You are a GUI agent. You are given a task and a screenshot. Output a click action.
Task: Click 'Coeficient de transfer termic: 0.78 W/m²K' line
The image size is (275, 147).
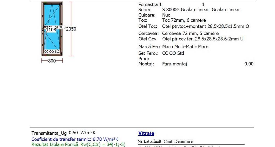tap(75, 139)
